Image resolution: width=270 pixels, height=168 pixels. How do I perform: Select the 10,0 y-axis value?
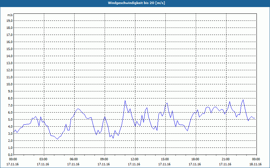pos(9,84)
